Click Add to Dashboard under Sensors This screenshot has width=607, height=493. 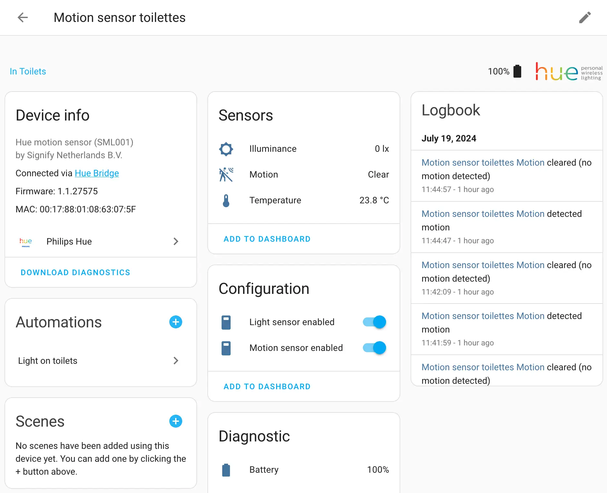pyautogui.click(x=267, y=239)
